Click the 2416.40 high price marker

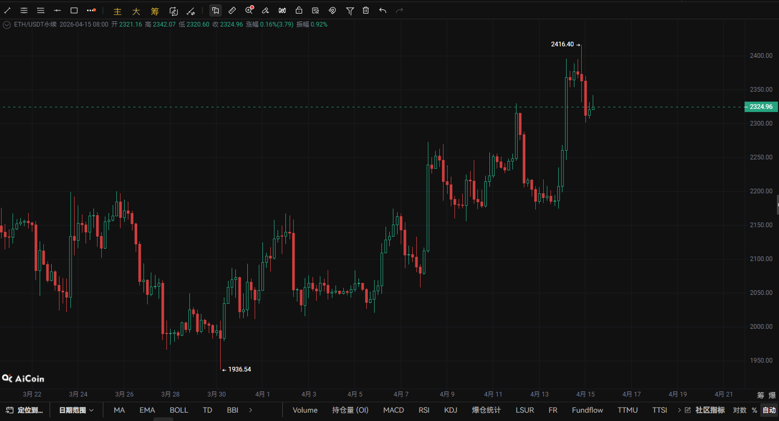coord(562,44)
